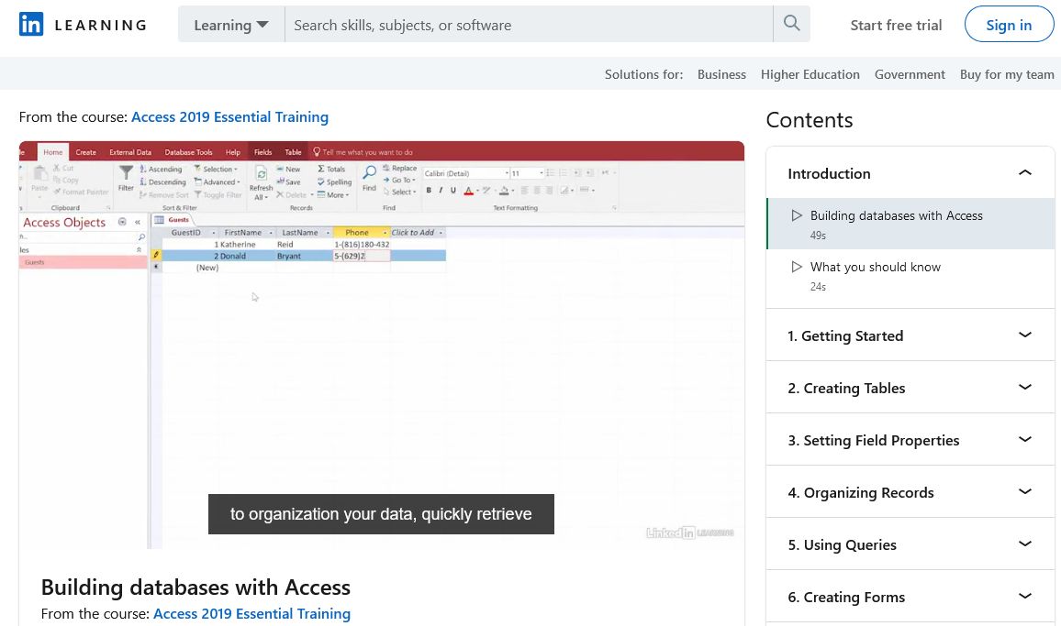The width and height of the screenshot is (1061, 626).
Task: Open the Font Color swatch picker
Action: [468, 190]
